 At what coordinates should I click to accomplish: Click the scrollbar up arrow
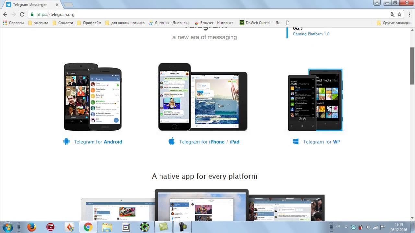pyautogui.click(x=412, y=30)
